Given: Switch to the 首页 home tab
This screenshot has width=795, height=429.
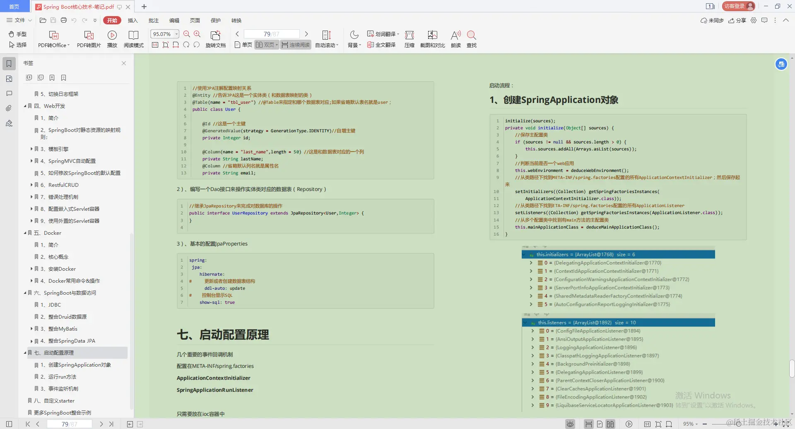Looking at the screenshot, I should coord(14,7).
